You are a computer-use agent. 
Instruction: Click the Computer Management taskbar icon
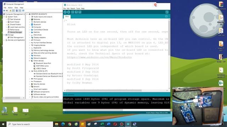135,124
